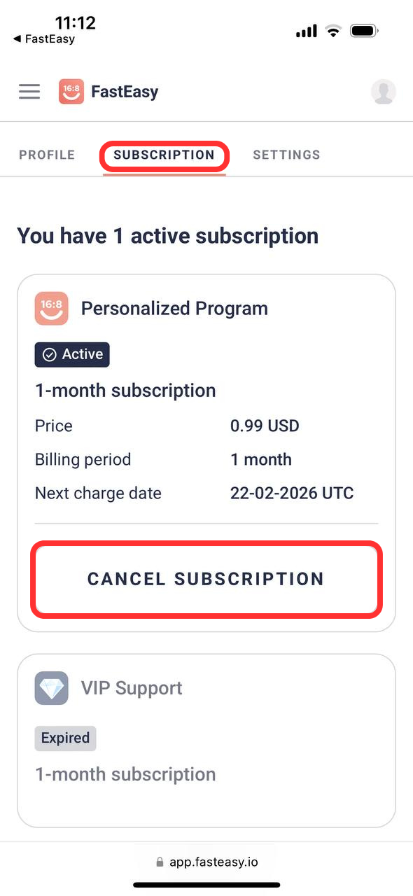Tap the FastEasy 16:8 logo icon
Viewport: 413px width, 896px height.
pos(71,92)
